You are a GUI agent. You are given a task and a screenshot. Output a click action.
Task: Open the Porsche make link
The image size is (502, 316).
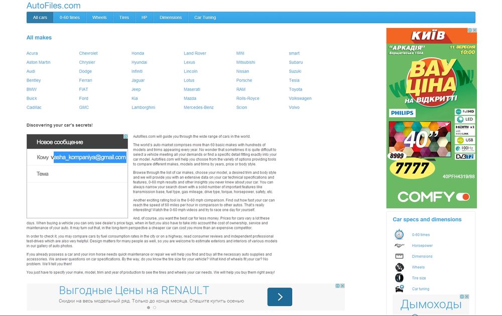244,81
